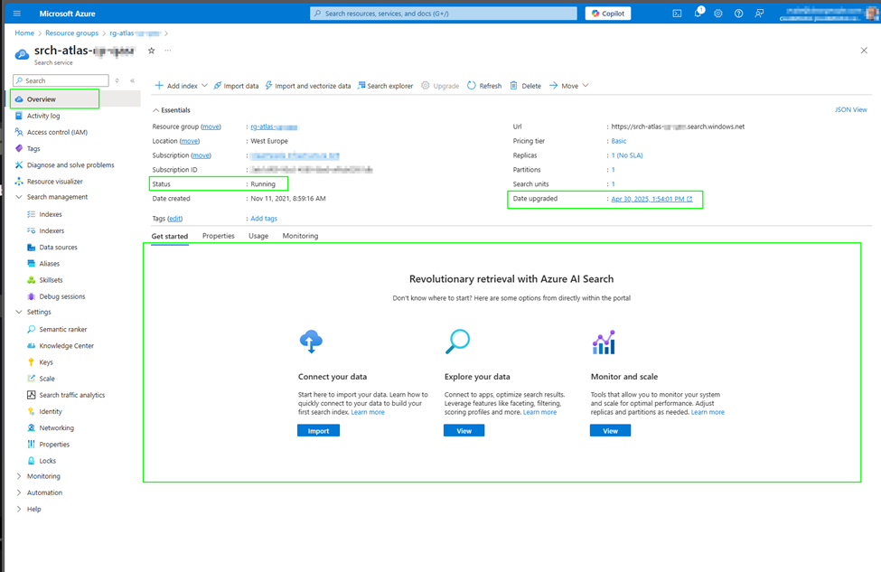The width and height of the screenshot is (881, 572).
Task: Open Search explorer
Action: [x=386, y=86]
